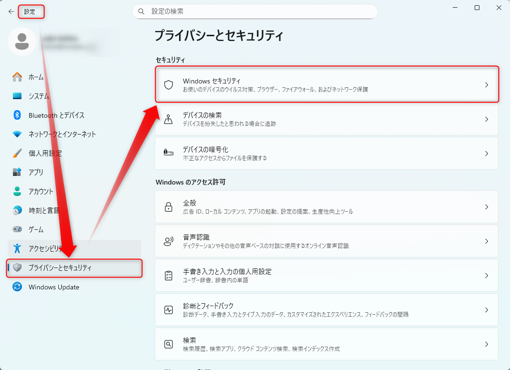510x370 pixels.
Task: Click the search magnifier icon
Action: click(x=141, y=12)
